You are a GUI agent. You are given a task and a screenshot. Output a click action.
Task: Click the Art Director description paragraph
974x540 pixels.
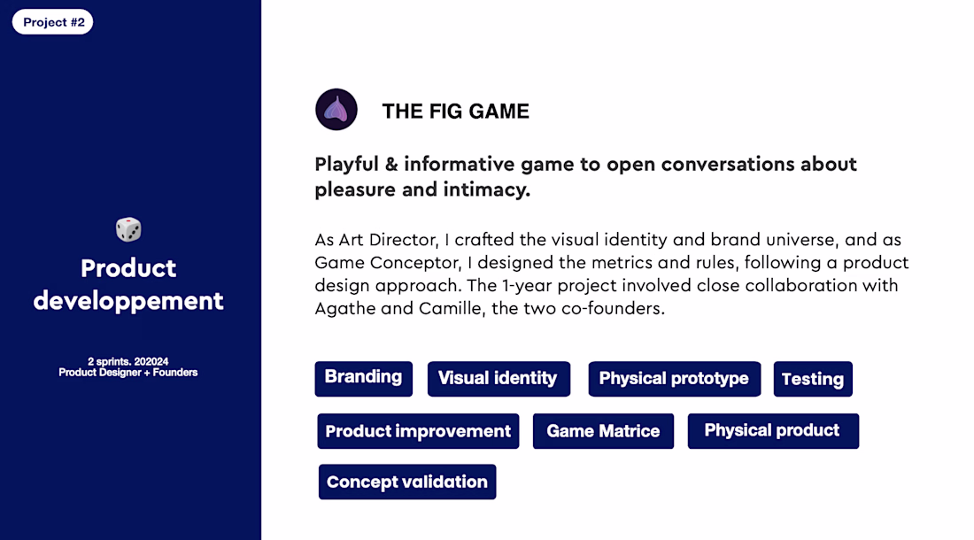point(612,274)
